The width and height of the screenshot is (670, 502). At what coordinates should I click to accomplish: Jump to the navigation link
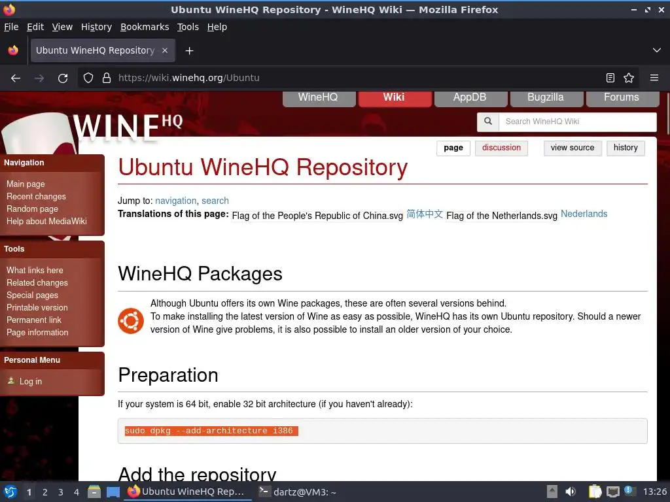click(x=175, y=201)
